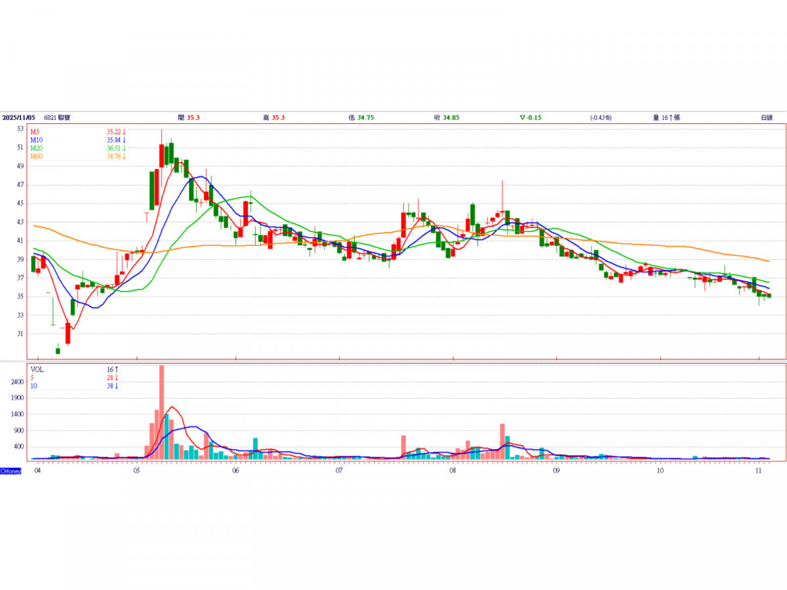The image size is (787, 590).
Task: Select the 6821 聯寶 stock name
Action: click(x=58, y=117)
